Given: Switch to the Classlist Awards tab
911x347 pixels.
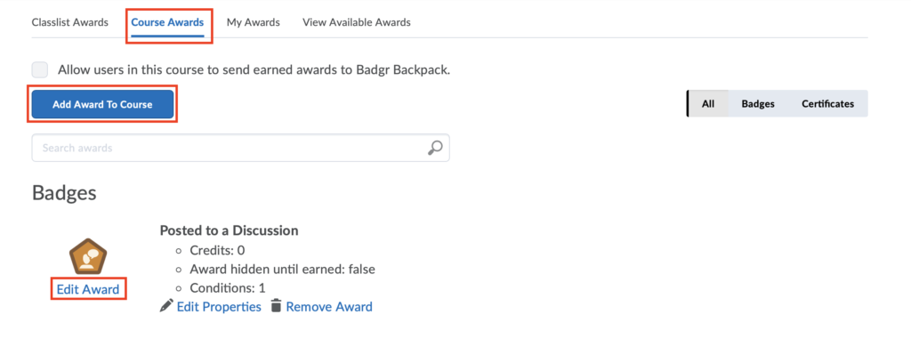Looking at the screenshot, I should point(69,22).
